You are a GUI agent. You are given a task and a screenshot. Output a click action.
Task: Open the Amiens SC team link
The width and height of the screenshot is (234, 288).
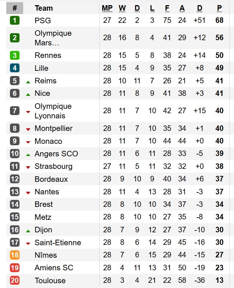pos(54,268)
